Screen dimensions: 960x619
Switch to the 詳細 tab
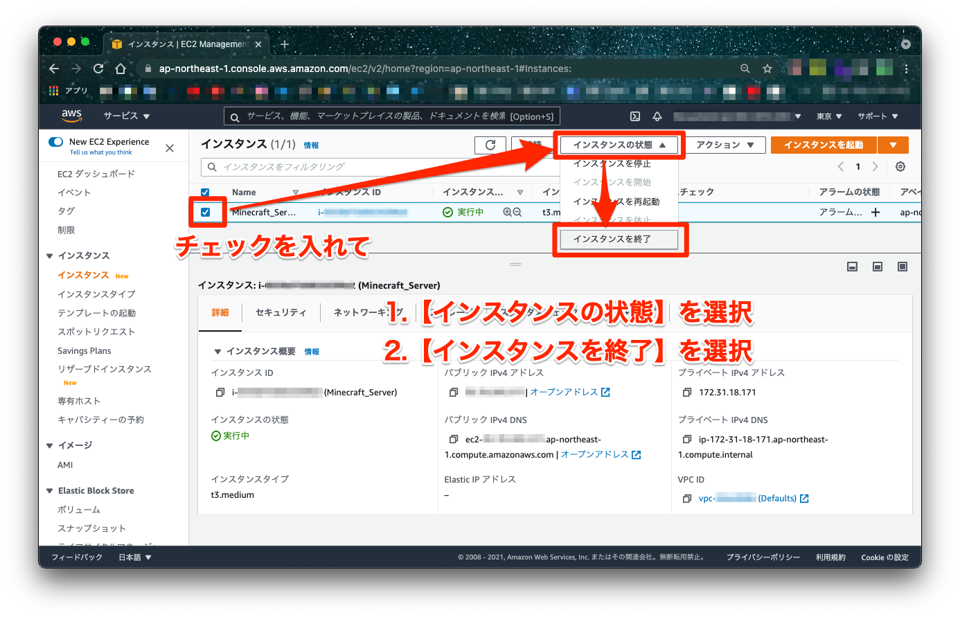pyautogui.click(x=220, y=313)
